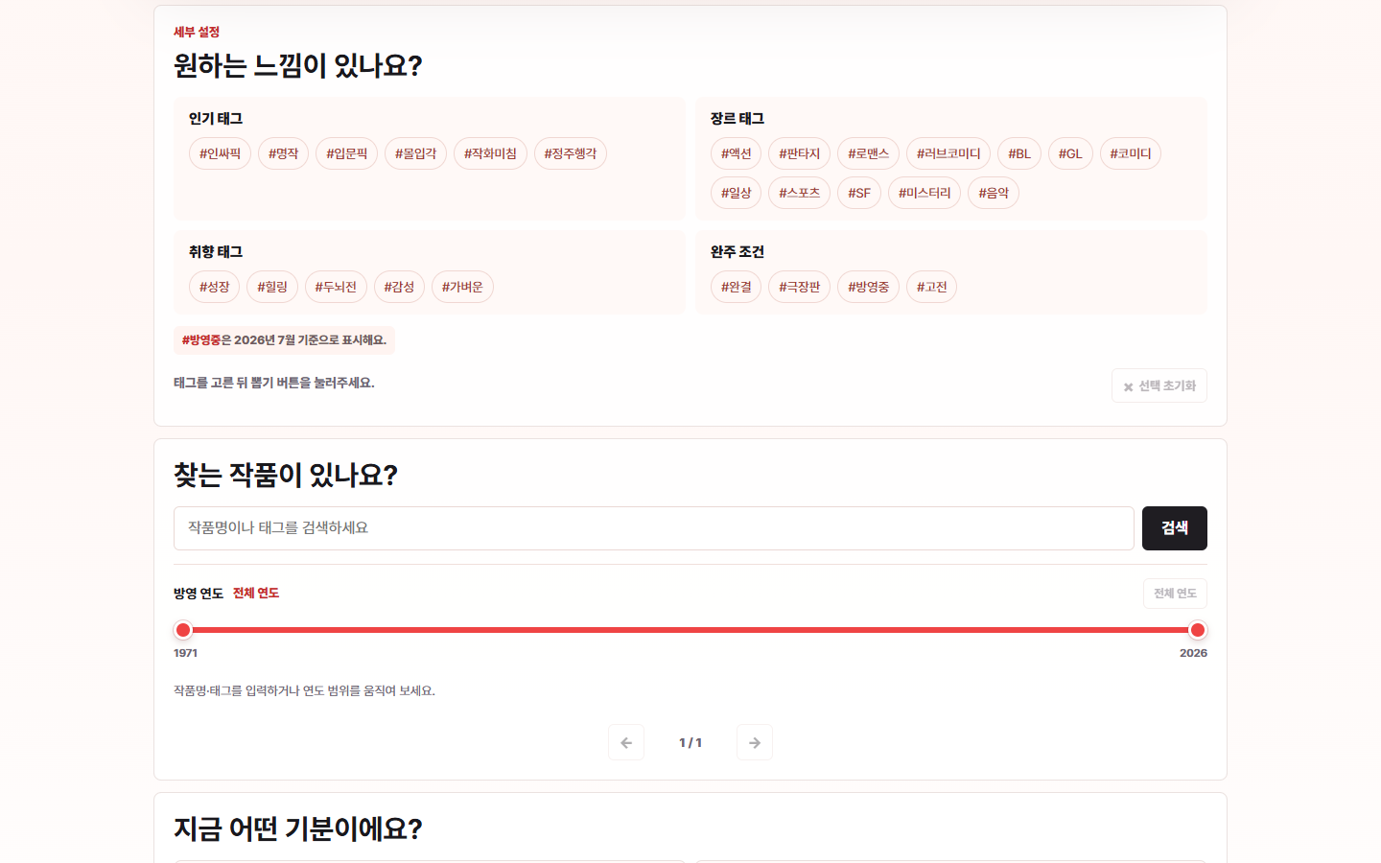Select the #SF genre tag
1381x863 pixels.
click(x=859, y=193)
